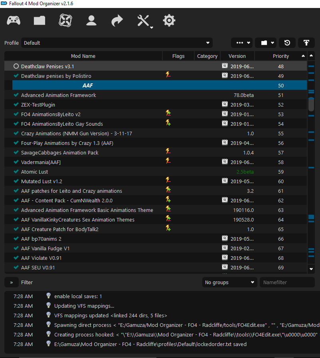
Task: Click the lockedorder.txt saved log entry
Action: pyautogui.click(x=150, y=344)
